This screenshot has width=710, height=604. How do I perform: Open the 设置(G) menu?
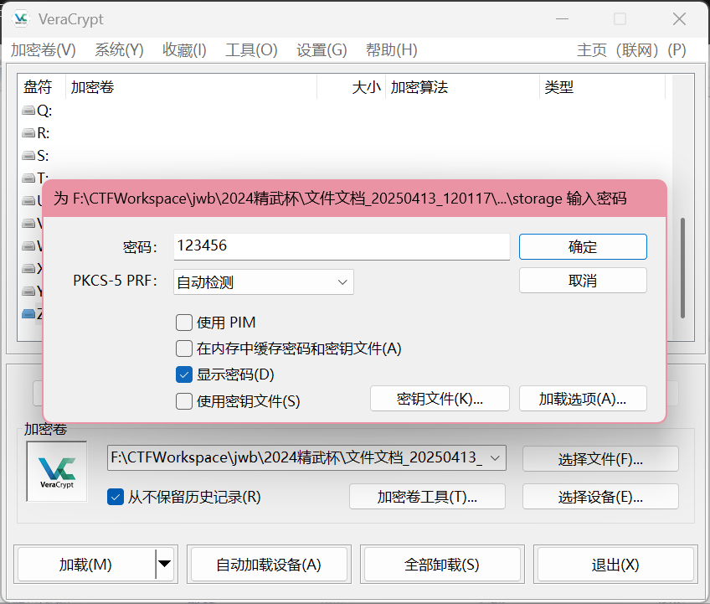coord(322,49)
